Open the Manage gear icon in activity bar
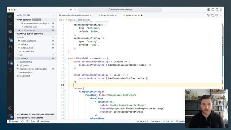Viewport: 231px width, 130px height. point(10,116)
